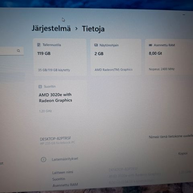The image size is (193, 193).
Task: Click the Asennettu RAM memory icon
Action: 150,45
